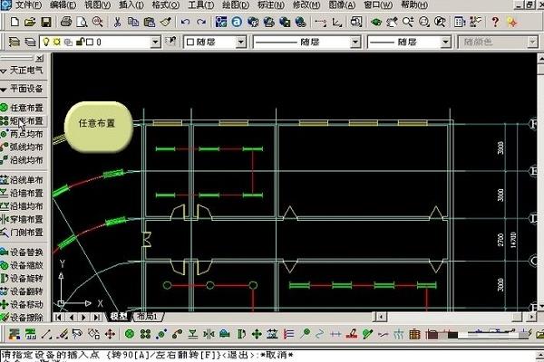The width and height of the screenshot is (544, 362).
Task: Toggle the layer freeze sun icon
Action: 57,43
